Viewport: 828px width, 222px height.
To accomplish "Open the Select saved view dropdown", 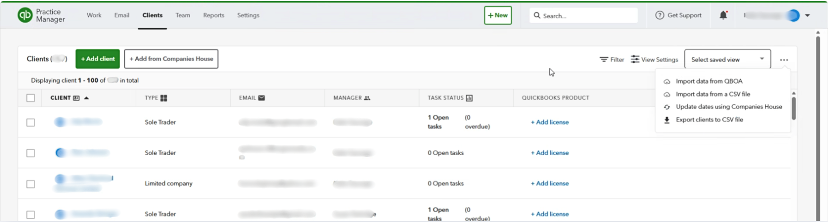I will [728, 59].
